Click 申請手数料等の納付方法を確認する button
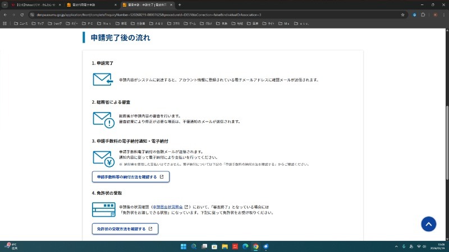The width and height of the screenshot is (449, 252). click(130, 177)
